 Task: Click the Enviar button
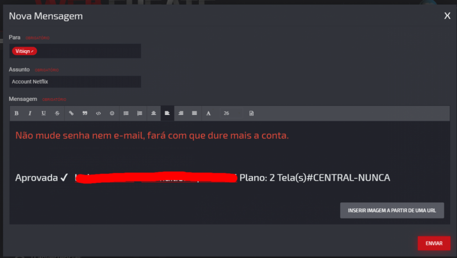point(434,243)
